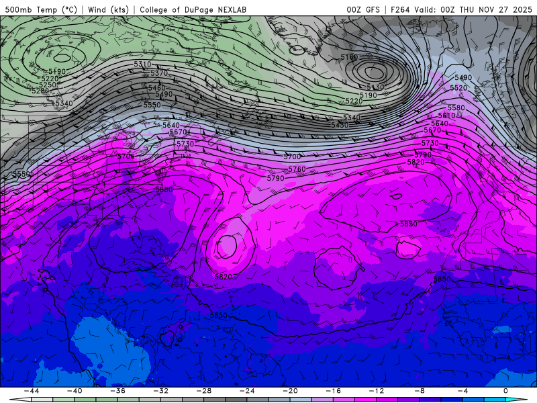Click the 5130 contour label near the low
The image size is (537, 403).
(x=375, y=87)
